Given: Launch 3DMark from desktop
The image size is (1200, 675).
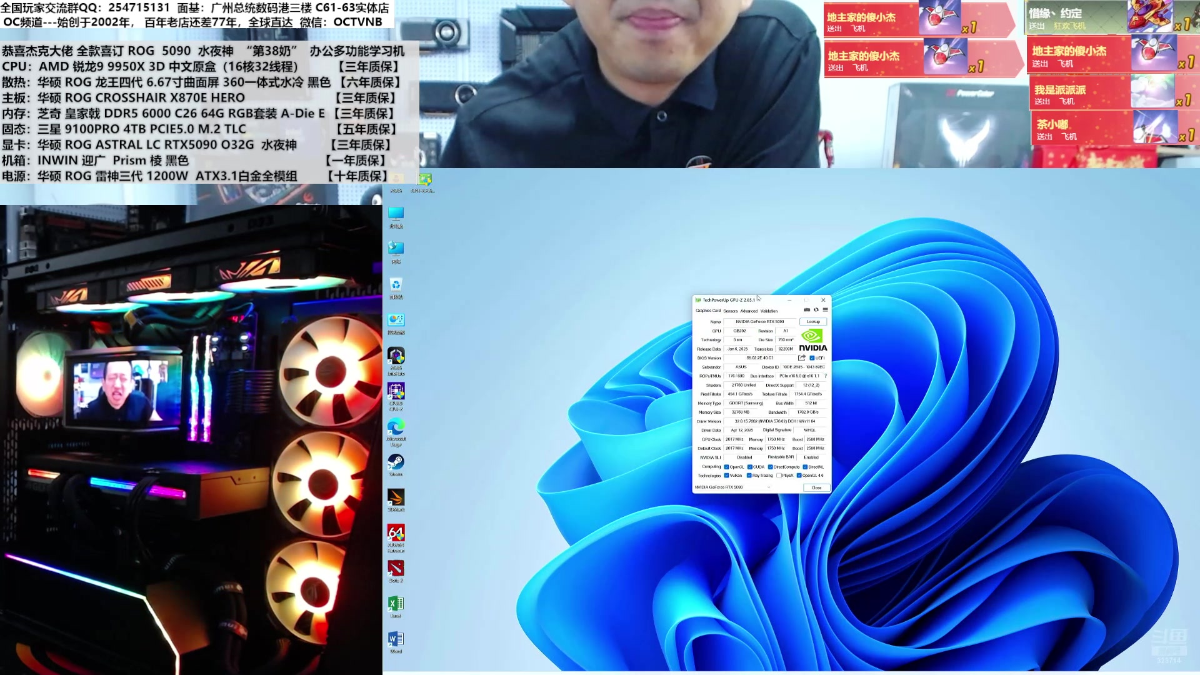Looking at the screenshot, I should pos(396,500).
